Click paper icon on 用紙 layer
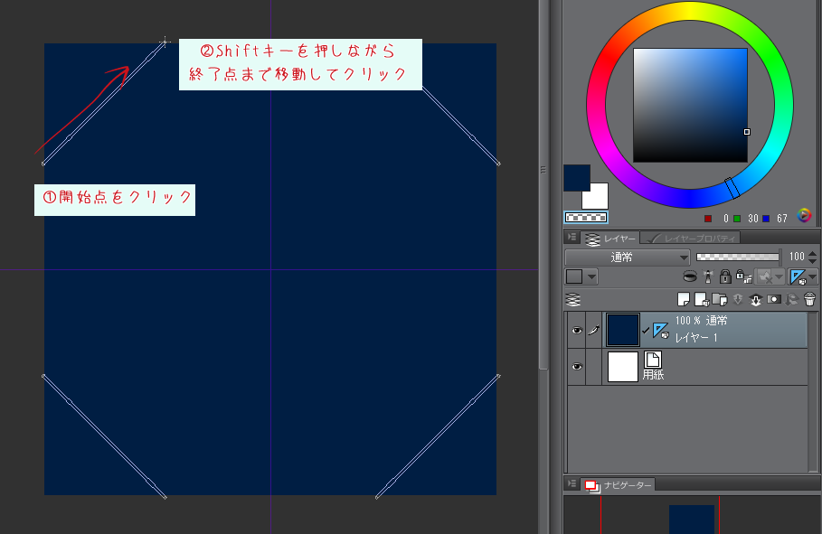The height and width of the screenshot is (534, 822). (x=652, y=360)
